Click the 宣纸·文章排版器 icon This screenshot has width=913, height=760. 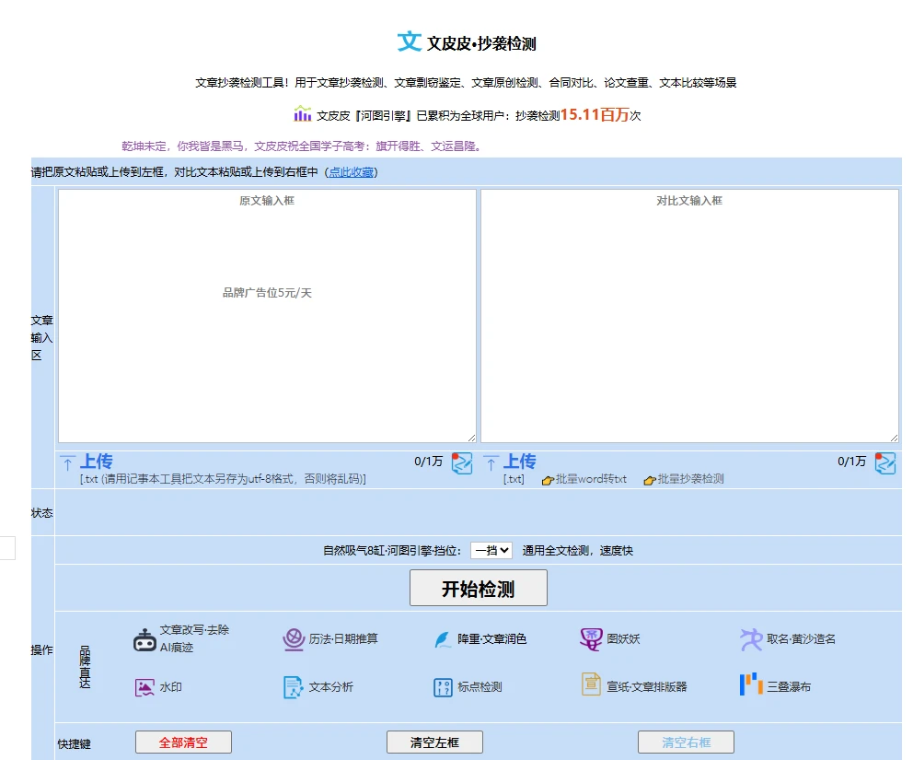pos(591,684)
